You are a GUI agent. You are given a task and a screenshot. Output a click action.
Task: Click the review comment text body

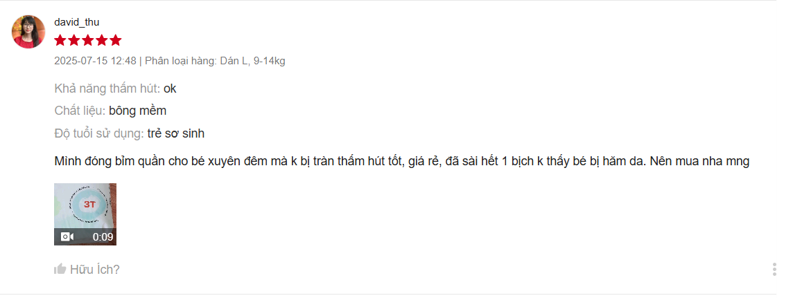click(x=401, y=162)
